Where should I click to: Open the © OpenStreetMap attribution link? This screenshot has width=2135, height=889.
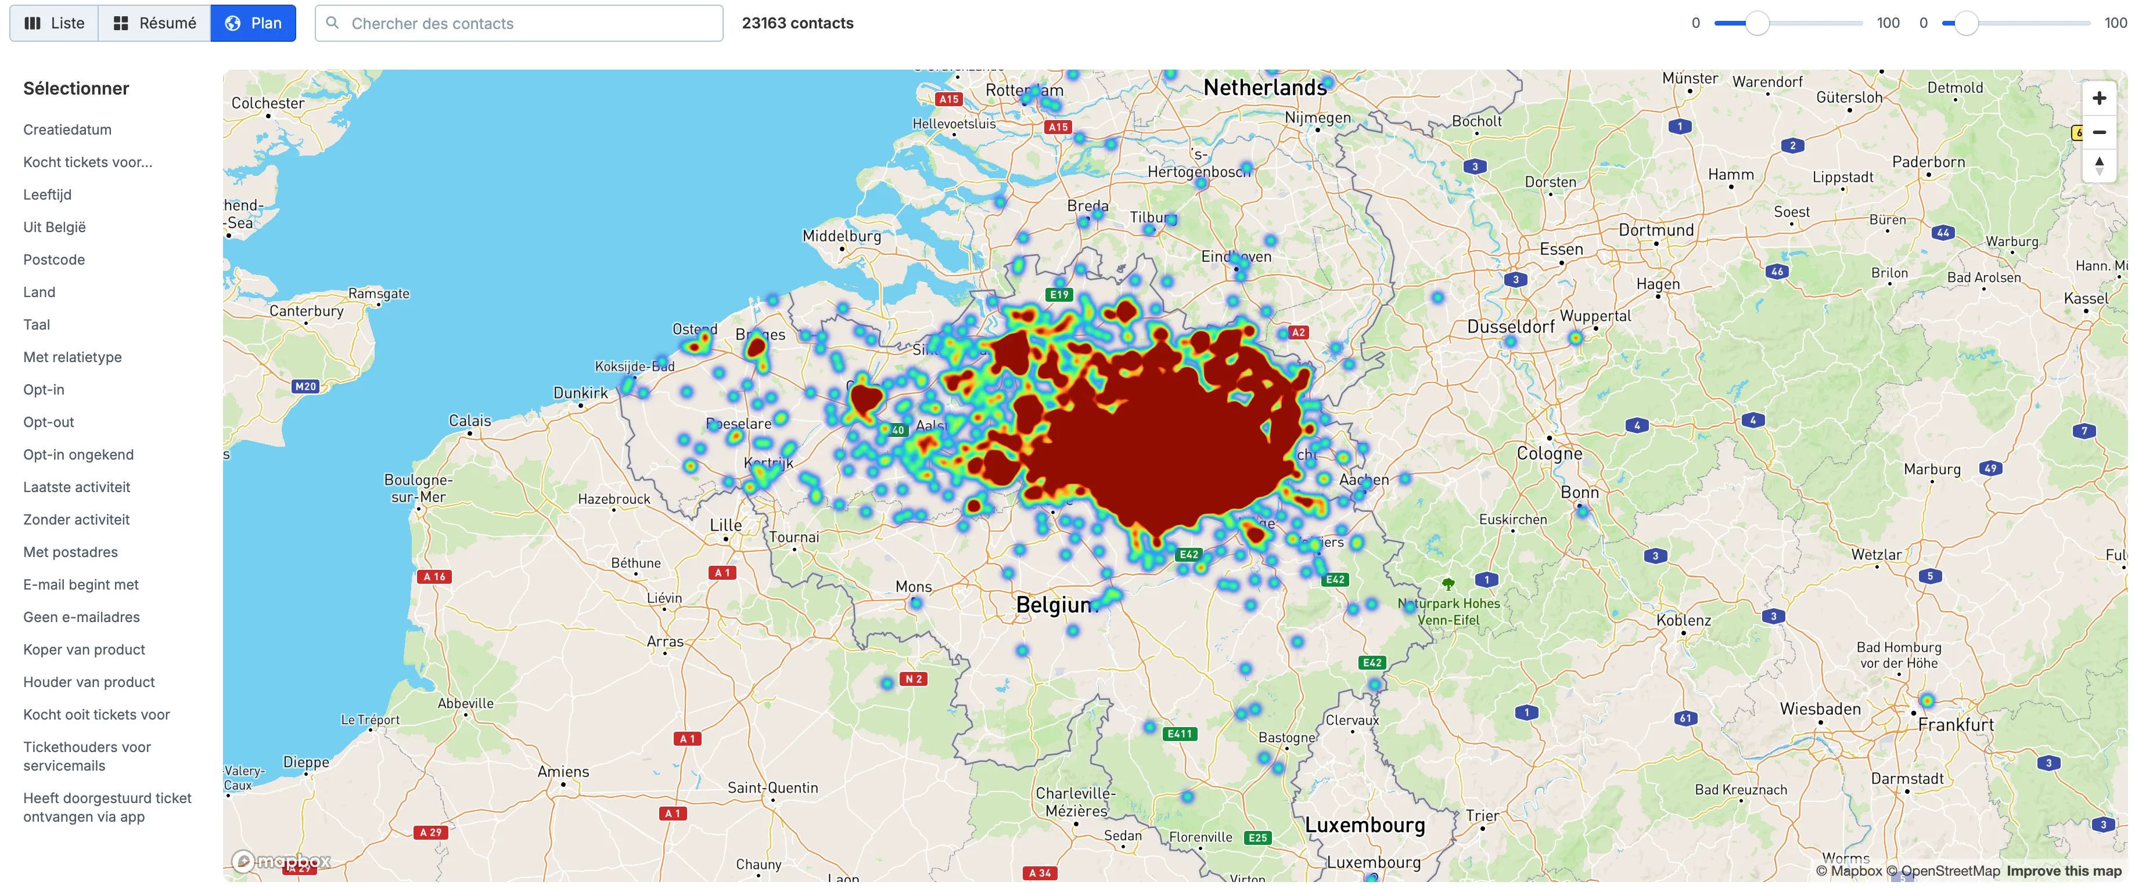pos(1943,871)
